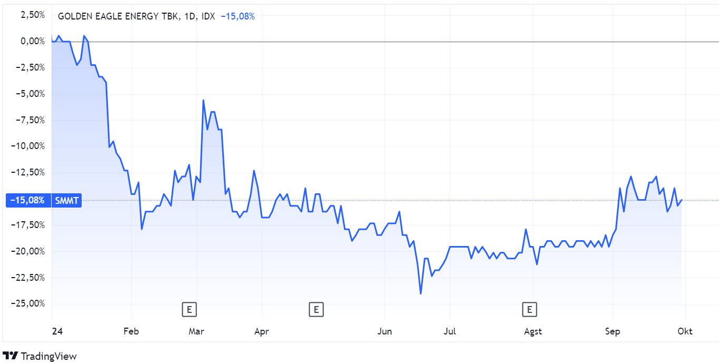Click the 0,00% axis label

tap(33, 41)
